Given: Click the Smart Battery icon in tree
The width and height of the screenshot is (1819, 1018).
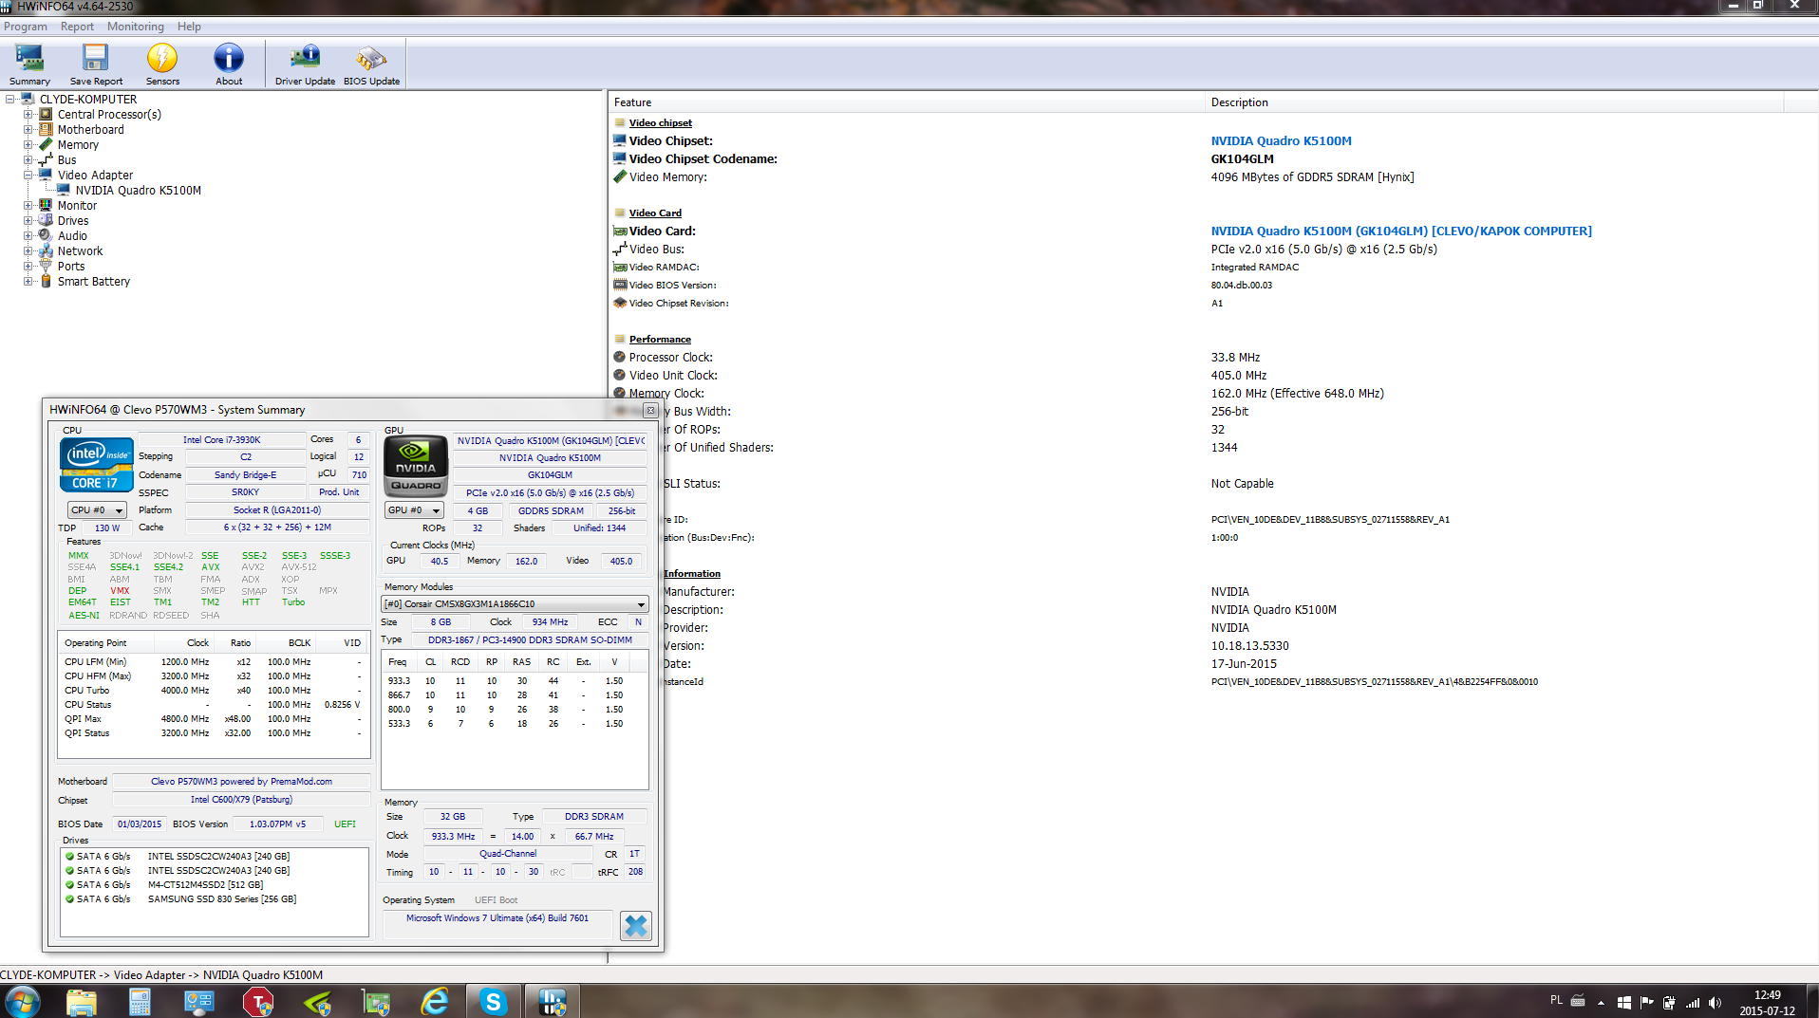Looking at the screenshot, I should click(46, 281).
